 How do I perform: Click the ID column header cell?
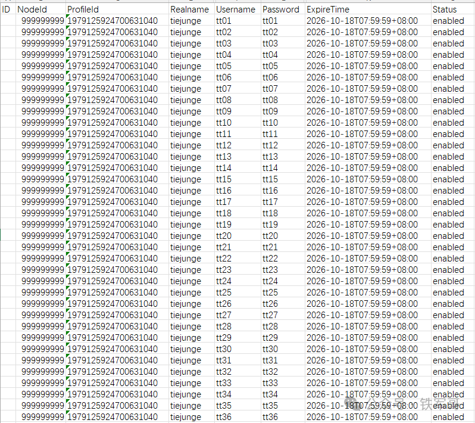tap(7, 10)
